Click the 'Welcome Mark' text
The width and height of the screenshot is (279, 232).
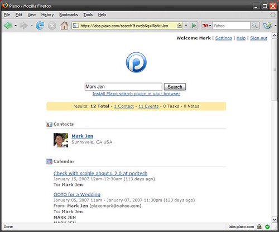[x=194, y=38]
